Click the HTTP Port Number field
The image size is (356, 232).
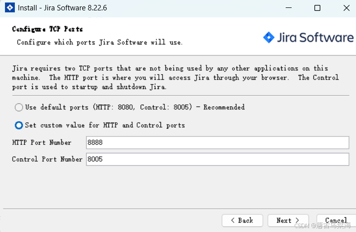(x=217, y=142)
